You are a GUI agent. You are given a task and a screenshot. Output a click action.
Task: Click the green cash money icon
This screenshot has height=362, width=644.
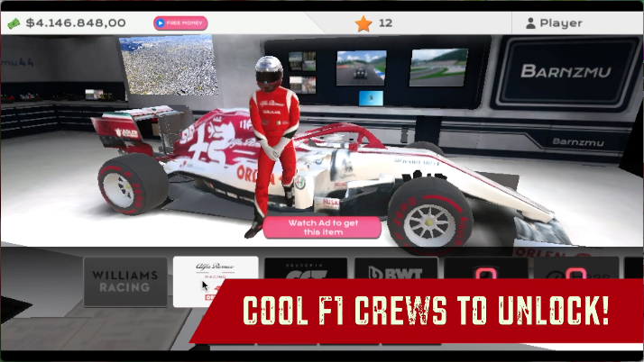point(14,23)
